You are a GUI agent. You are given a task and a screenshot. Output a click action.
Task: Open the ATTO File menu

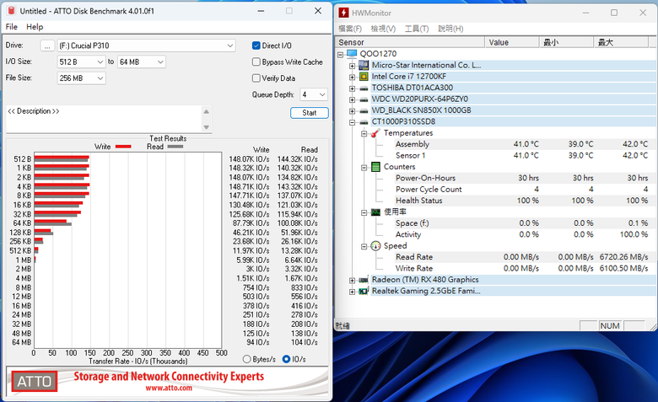[x=11, y=27]
